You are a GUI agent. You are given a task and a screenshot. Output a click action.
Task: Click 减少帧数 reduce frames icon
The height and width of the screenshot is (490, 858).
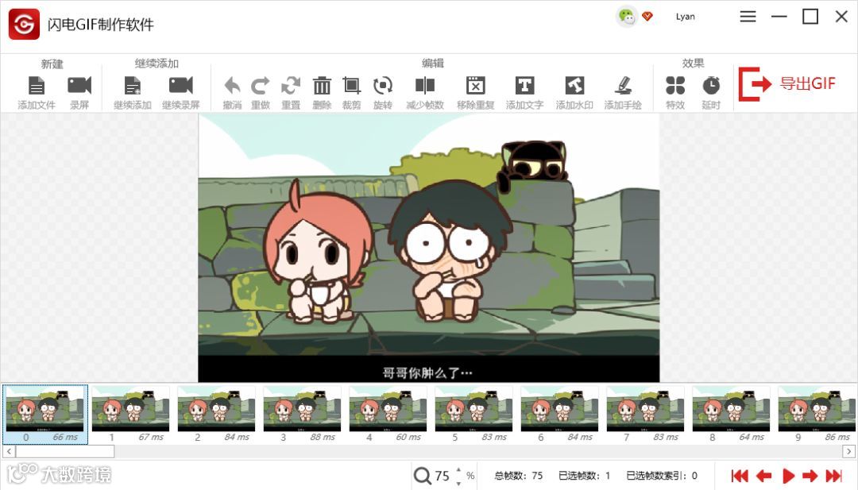(x=424, y=86)
